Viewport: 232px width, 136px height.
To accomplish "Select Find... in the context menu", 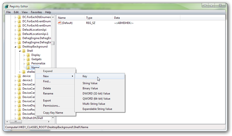I will [x=55, y=81].
